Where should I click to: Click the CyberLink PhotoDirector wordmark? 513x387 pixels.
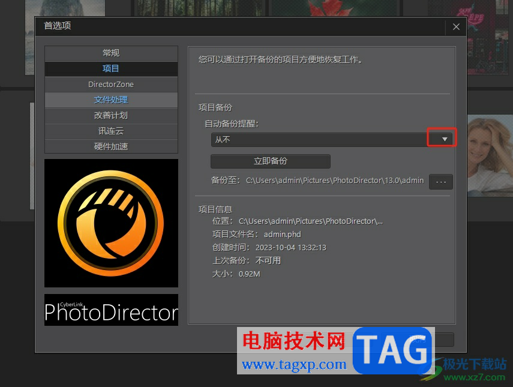[x=111, y=310]
